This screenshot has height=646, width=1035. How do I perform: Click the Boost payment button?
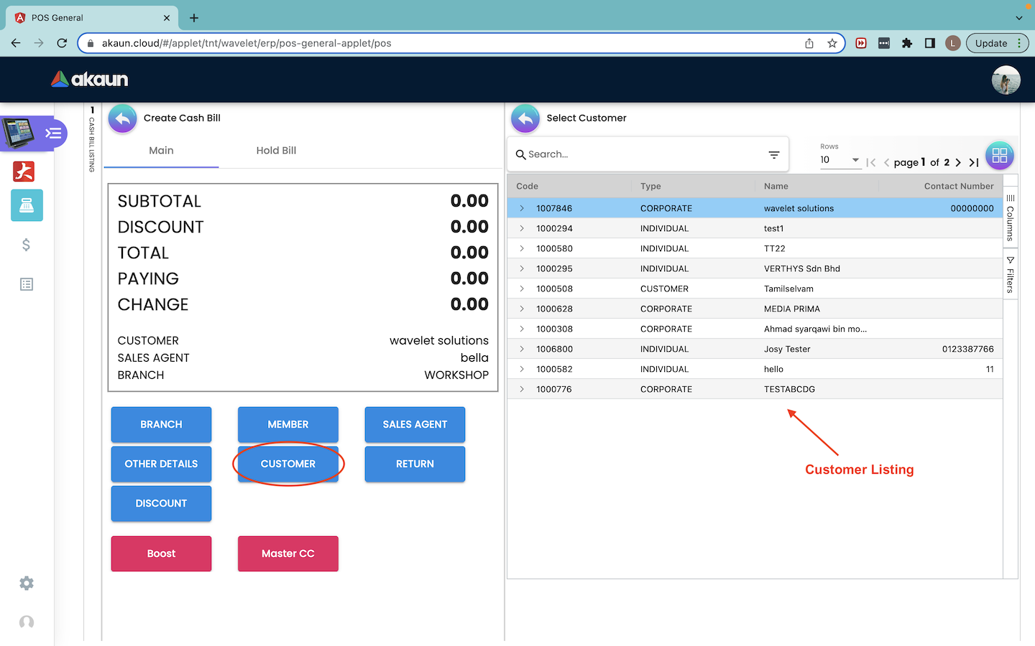161,554
